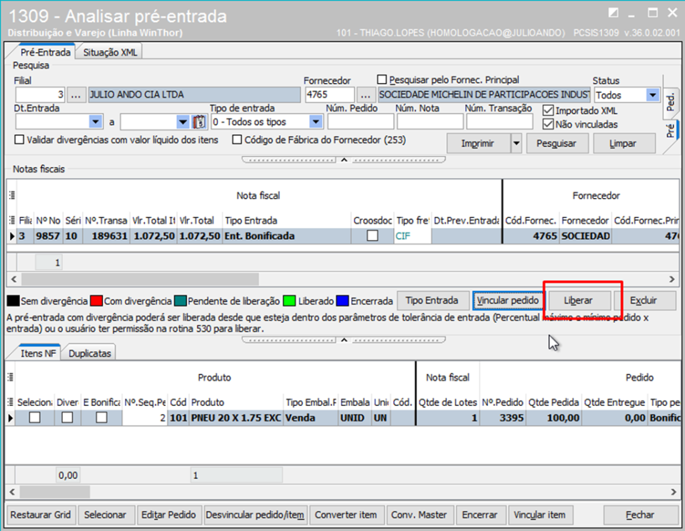Image resolution: width=685 pixels, height=531 pixels.
Task: Expand the Tipo de entrada combo box
Action: tap(316, 122)
